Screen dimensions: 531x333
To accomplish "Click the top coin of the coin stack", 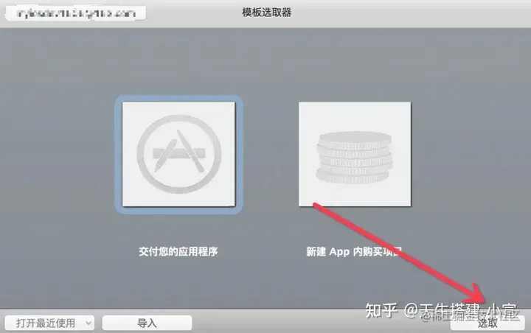I will [x=355, y=139].
